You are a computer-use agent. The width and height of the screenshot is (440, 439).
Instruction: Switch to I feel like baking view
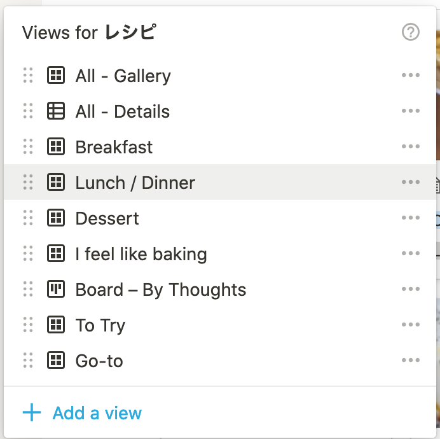coord(141,254)
